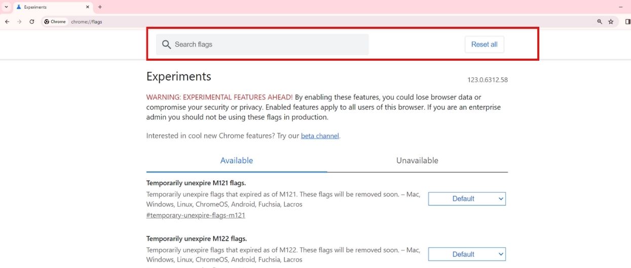Click the Chrome site info chip

(x=55, y=22)
